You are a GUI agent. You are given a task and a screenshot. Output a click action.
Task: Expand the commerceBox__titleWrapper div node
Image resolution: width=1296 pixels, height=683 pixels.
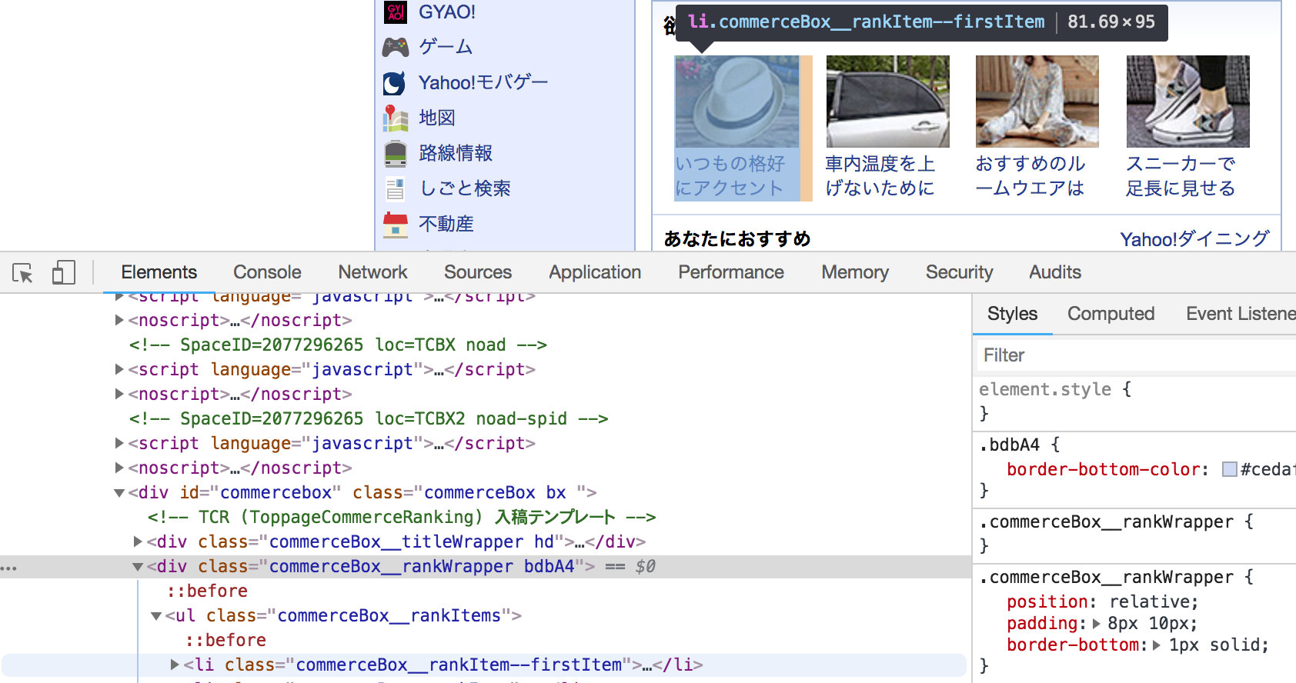(138, 542)
